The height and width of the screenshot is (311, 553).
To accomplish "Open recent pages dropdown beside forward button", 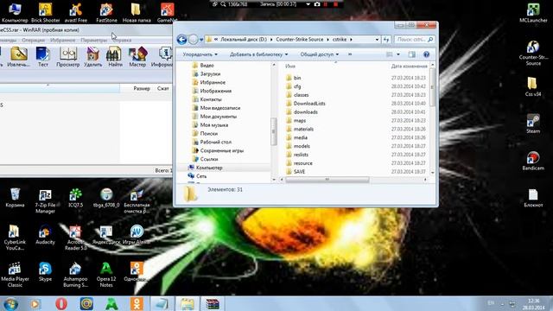I will (201, 40).
